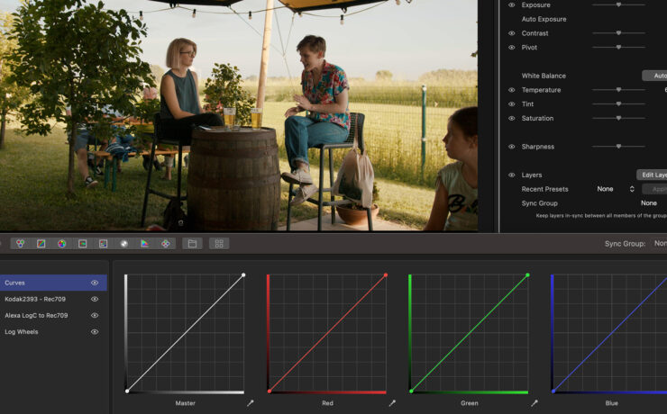Toggle the eye icon next to Contrast
667x414 pixels.
pos(512,33)
